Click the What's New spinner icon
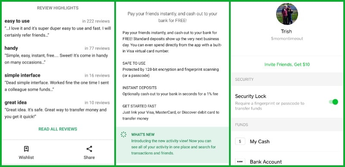The width and height of the screenshot is (345, 167). click(x=124, y=135)
